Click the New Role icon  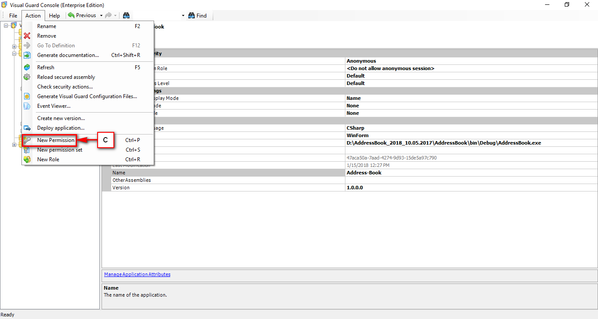[27, 159]
